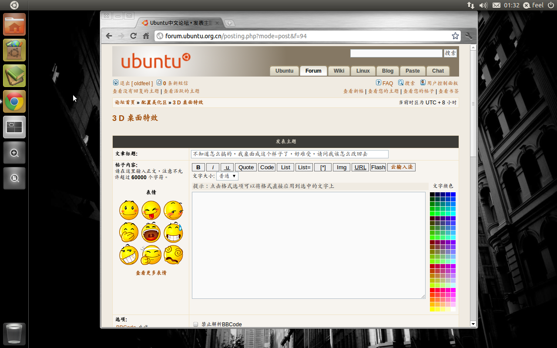Click the Ubuntu site tab
The width and height of the screenshot is (557, 348).
[x=284, y=71]
